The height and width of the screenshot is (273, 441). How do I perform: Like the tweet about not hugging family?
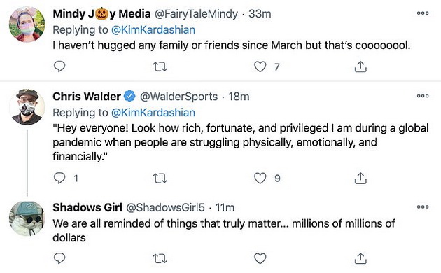pos(260,67)
